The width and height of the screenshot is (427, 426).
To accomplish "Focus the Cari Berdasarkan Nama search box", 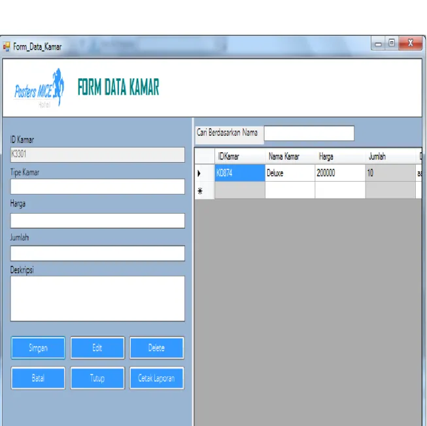I will pos(309,133).
